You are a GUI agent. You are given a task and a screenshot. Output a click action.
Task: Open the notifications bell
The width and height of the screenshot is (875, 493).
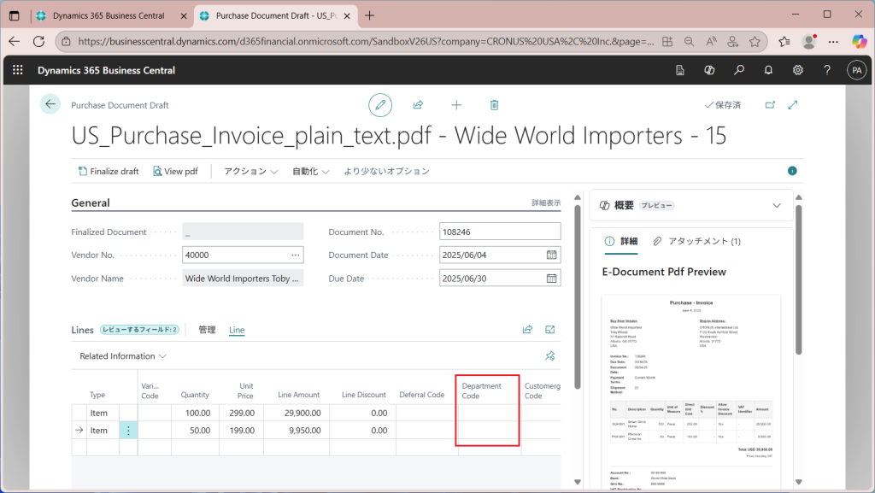click(768, 70)
